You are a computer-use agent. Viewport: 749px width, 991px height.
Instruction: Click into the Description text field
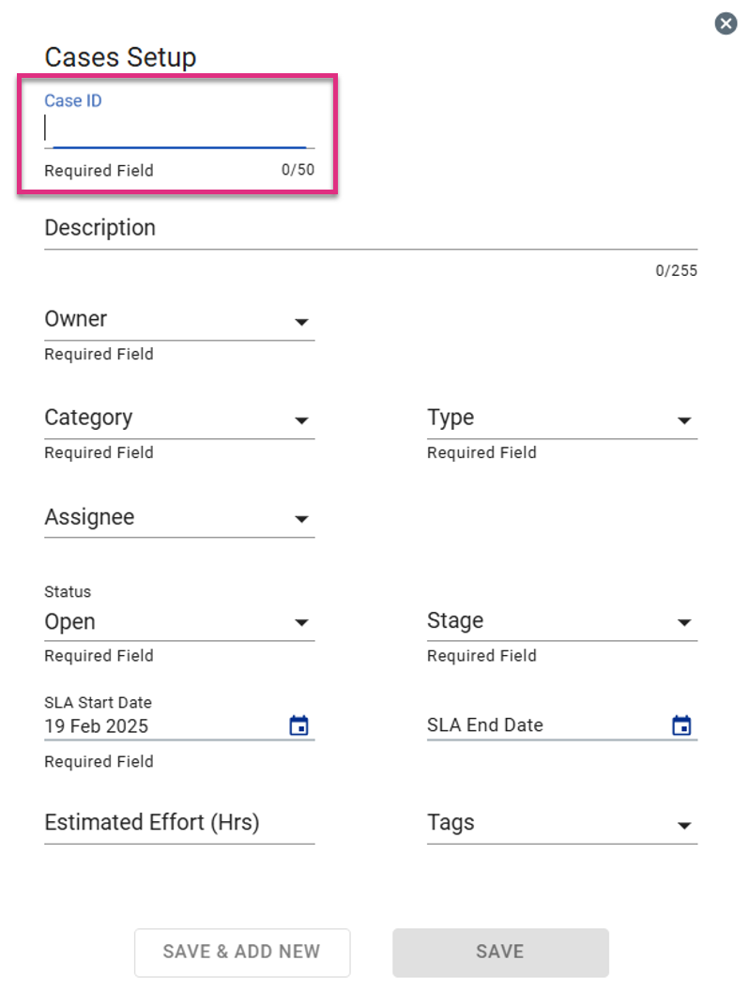point(371,229)
